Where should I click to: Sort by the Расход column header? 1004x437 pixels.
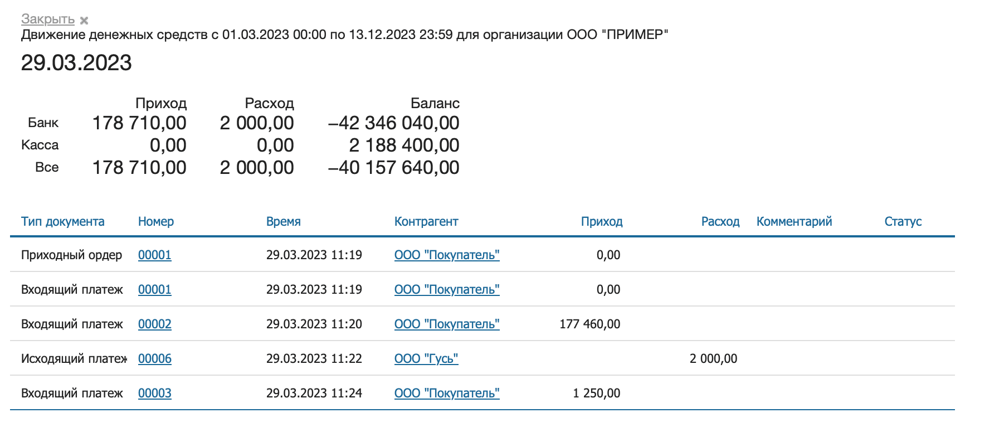tap(721, 221)
